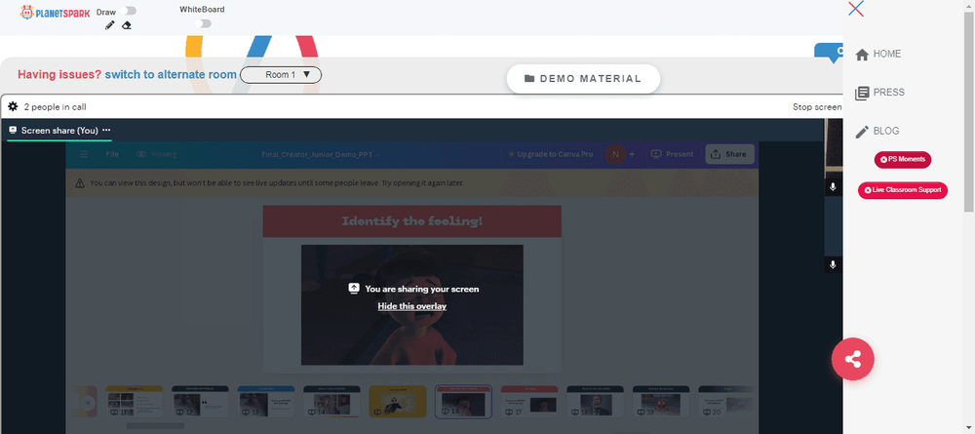The image size is (975, 434).
Task: Click Present button in Canva bar
Action: click(x=672, y=154)
